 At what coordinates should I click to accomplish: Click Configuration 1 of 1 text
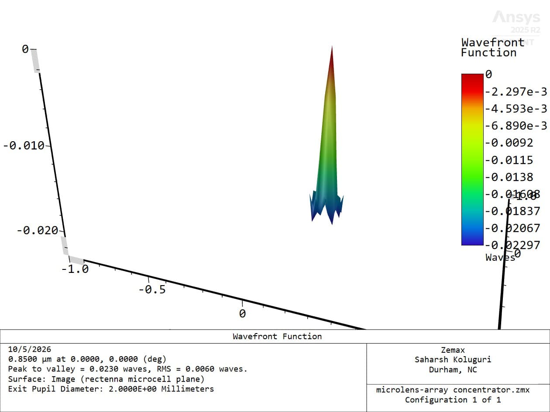(453, 400)
